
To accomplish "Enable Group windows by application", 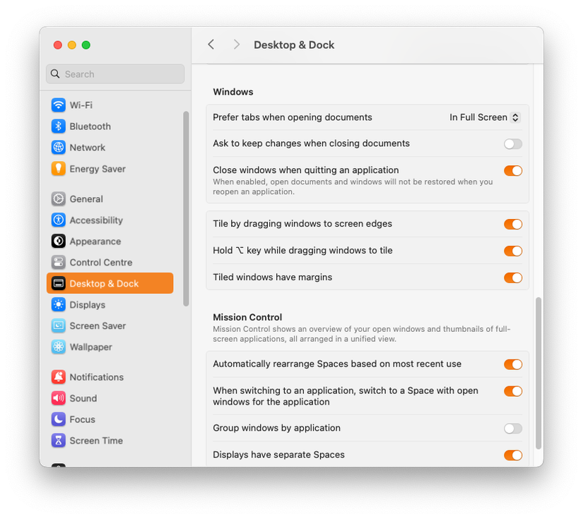I will [x=512, y=429].
